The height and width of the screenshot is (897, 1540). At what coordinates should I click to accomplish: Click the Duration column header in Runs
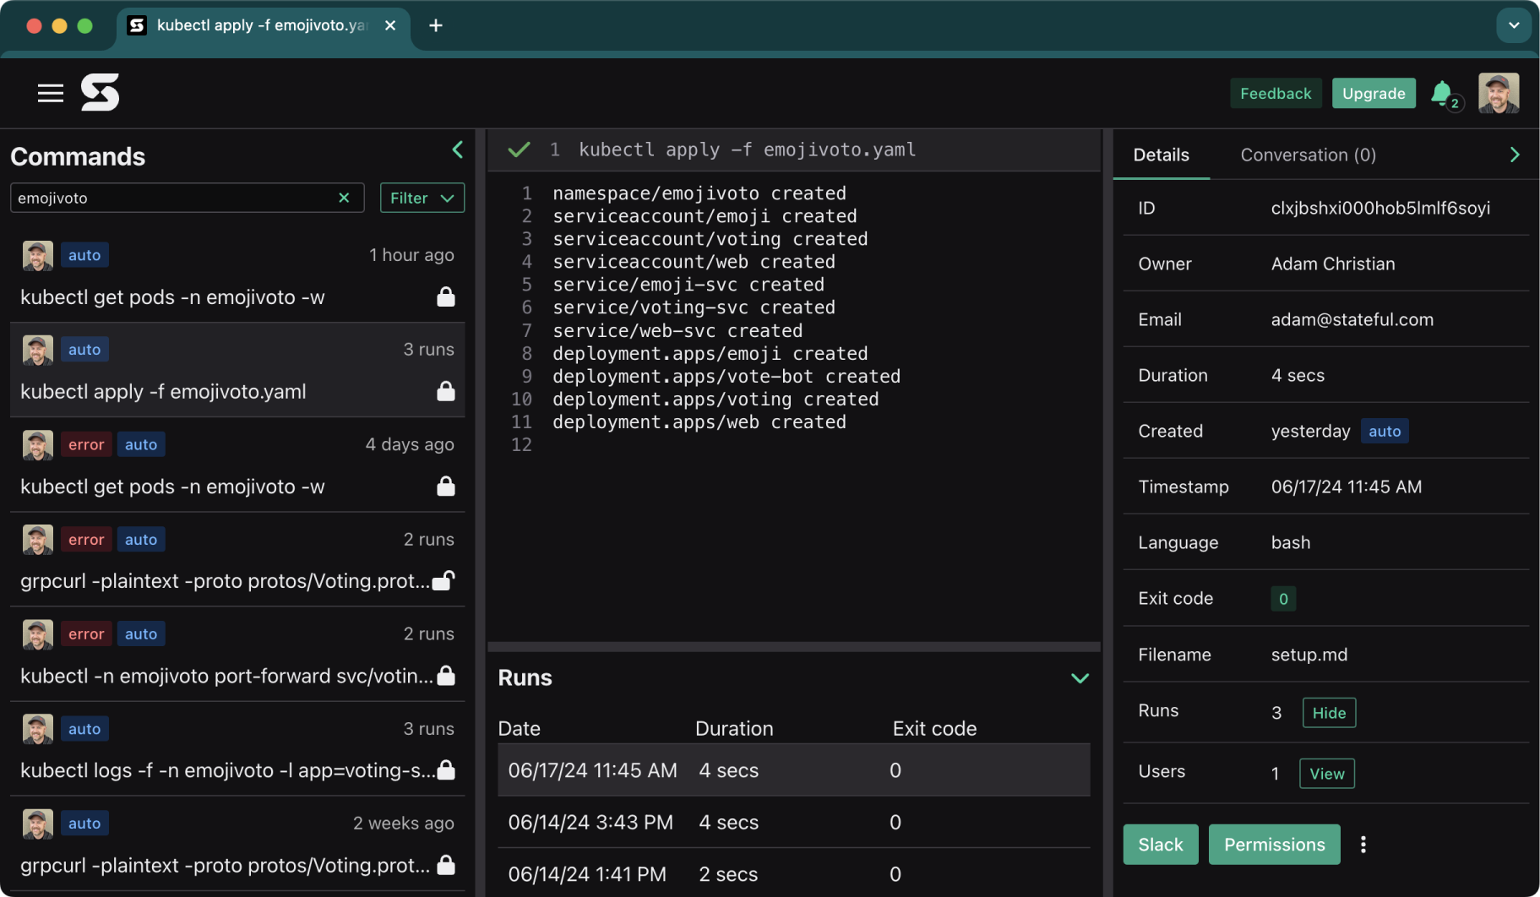tap(734, 728)
